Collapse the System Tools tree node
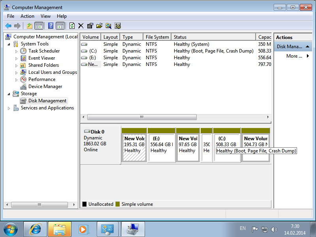 pos(9,44)
